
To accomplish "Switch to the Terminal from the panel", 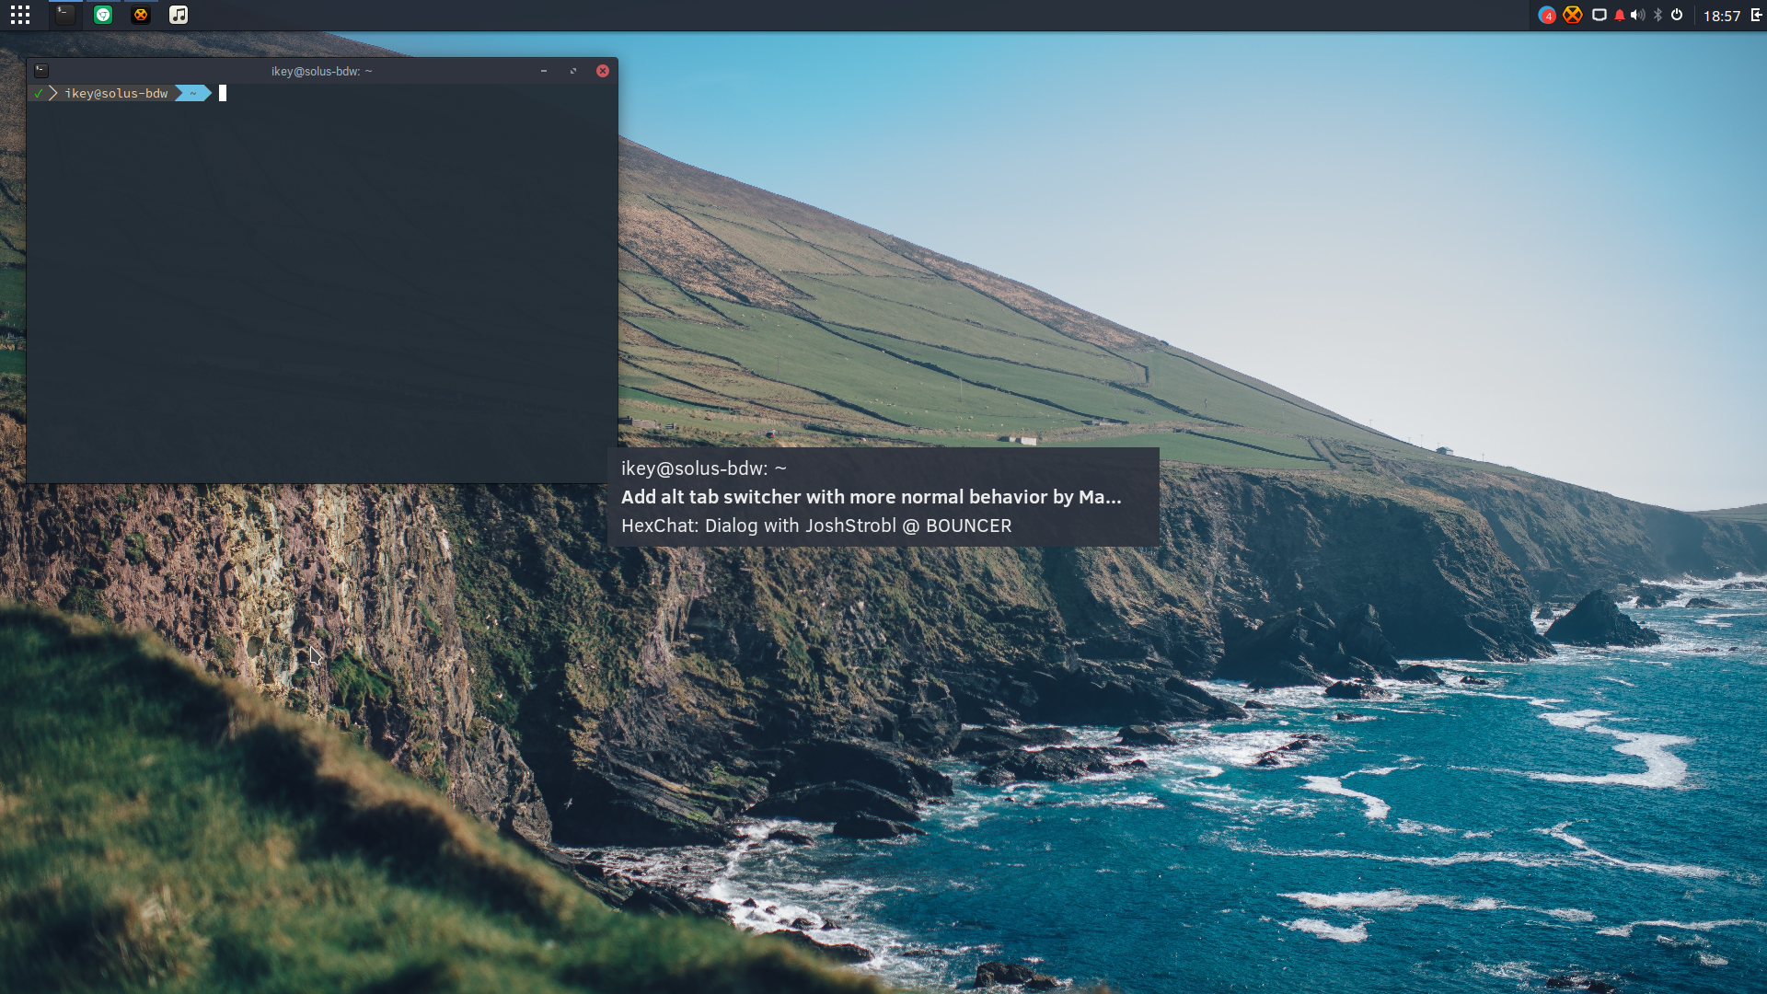I will pyautogui.click(x=64, y=15).
